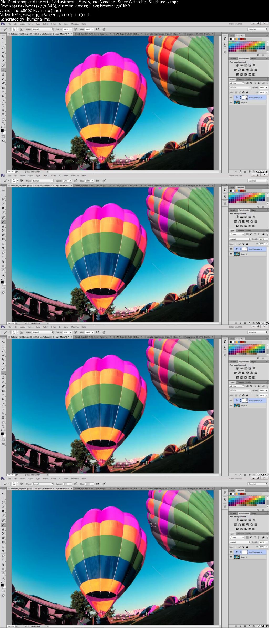This screenshot has height=628, width=269.
Task: Toggle lock all in the top frame Layers panel
Action: 247,92
